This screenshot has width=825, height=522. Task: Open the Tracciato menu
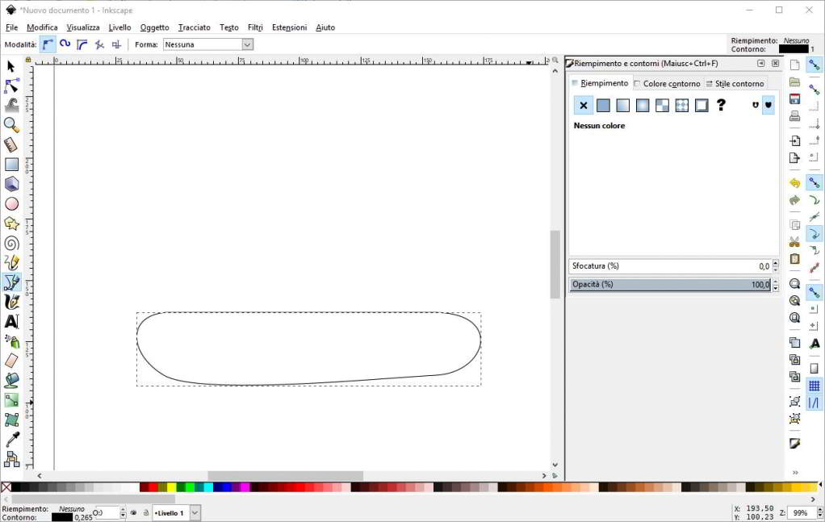click(194, 27)
